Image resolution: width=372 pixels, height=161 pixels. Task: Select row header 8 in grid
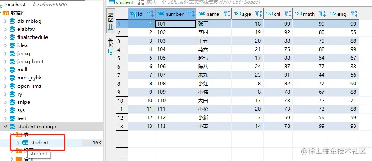pyautogui.click(x=122, y=84)
